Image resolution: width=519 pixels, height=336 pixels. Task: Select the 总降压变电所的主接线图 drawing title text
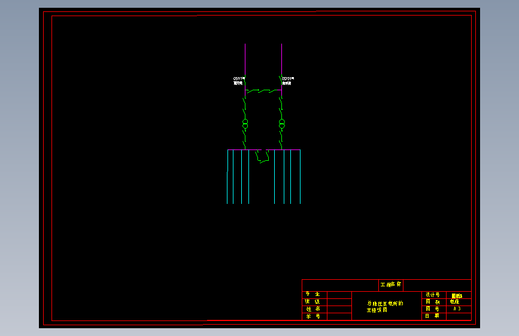(385, 307)
